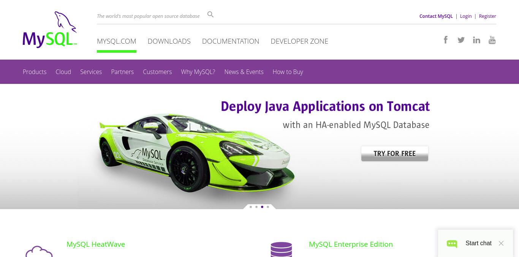Select the first carousel slide dot

[251, 207]
